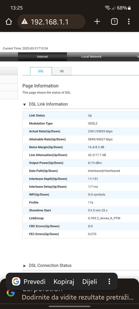This screenshot has width=139, height=309.
Task: Select the value '5849/45627 kbps'
Action: coord(100,139)
